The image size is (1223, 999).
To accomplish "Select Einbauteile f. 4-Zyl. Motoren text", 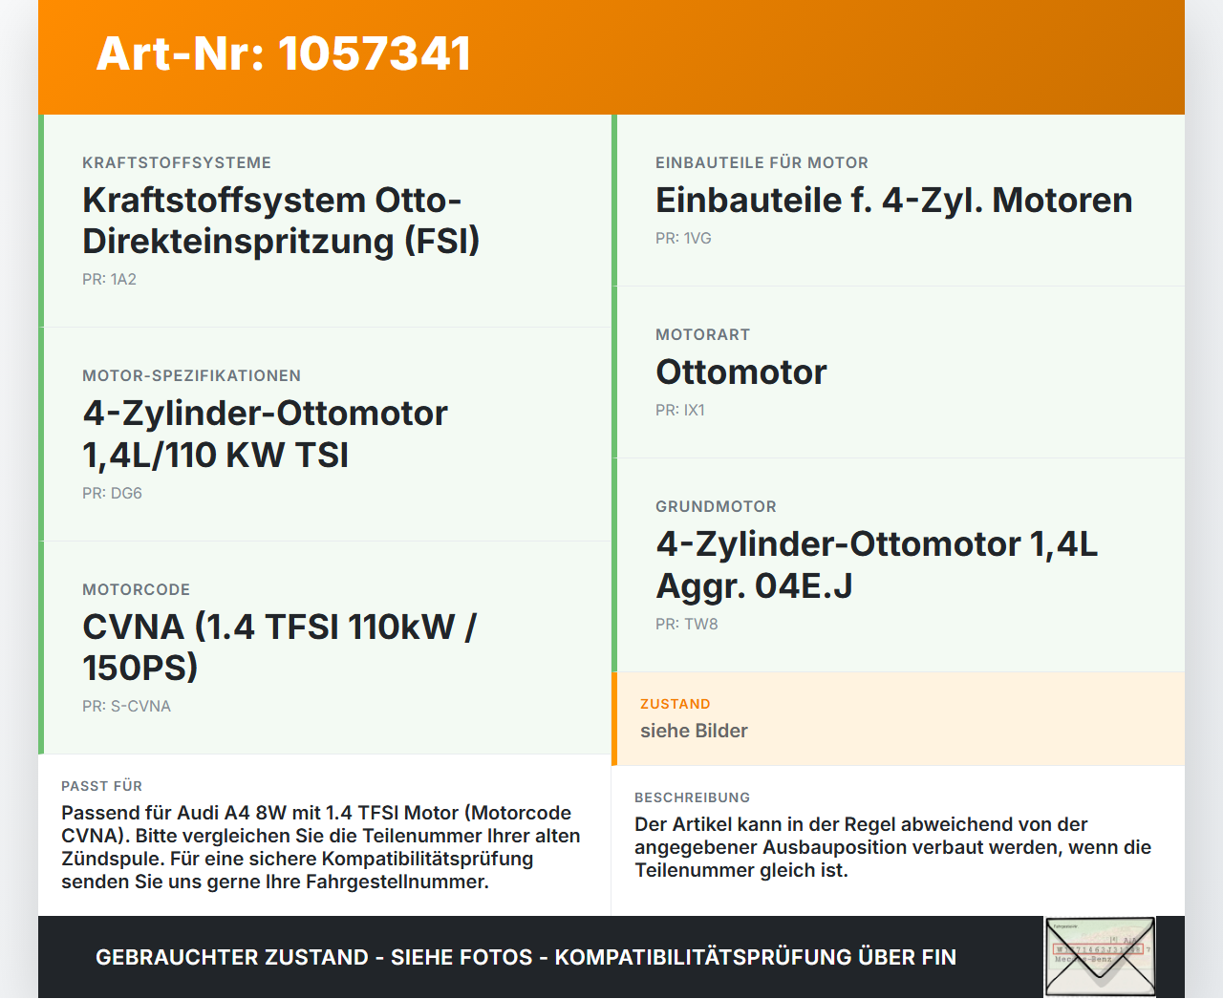I will coord(893,200).
